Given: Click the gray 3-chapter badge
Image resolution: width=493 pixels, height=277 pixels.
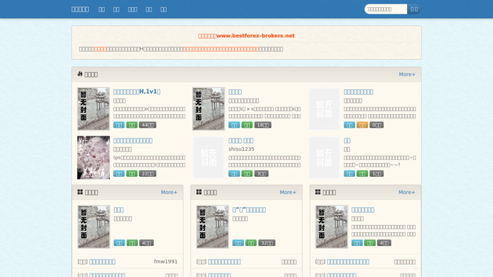Looking at the screenshot, I should click(x=261, y=174).
